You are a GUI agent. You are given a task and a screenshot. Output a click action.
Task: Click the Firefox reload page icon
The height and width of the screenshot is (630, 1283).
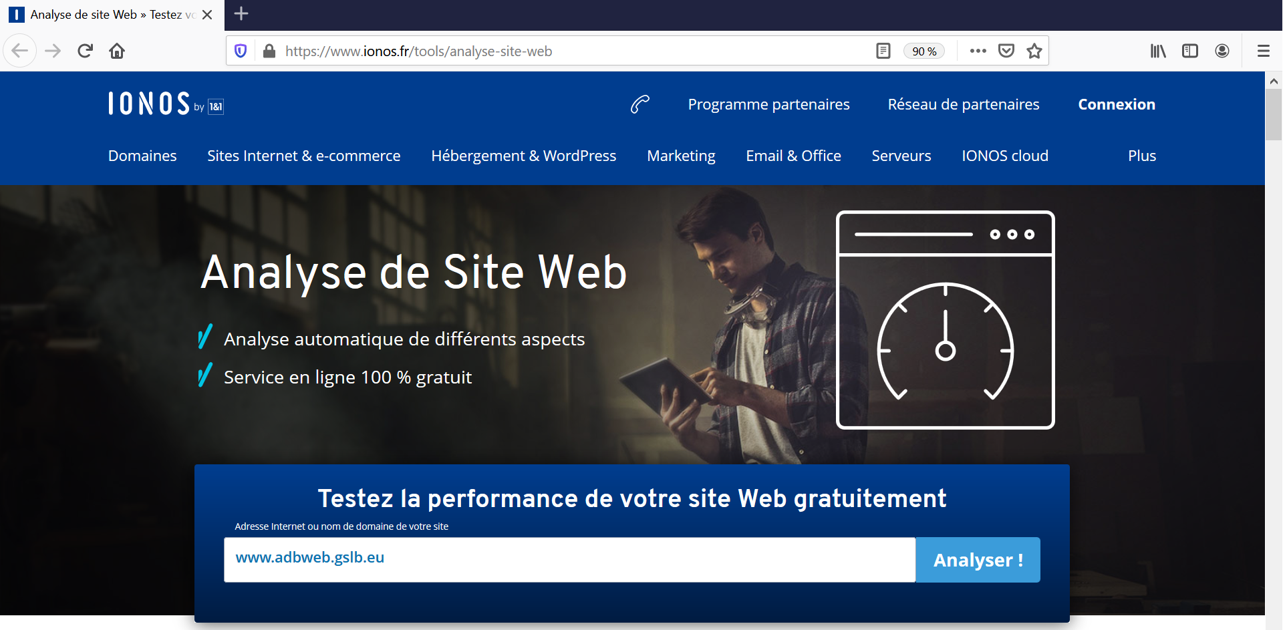[x=85, y=51]
